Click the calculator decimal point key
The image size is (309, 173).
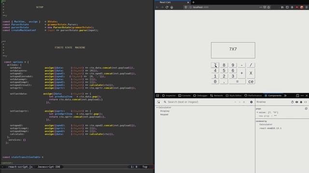tap(224, 82)
